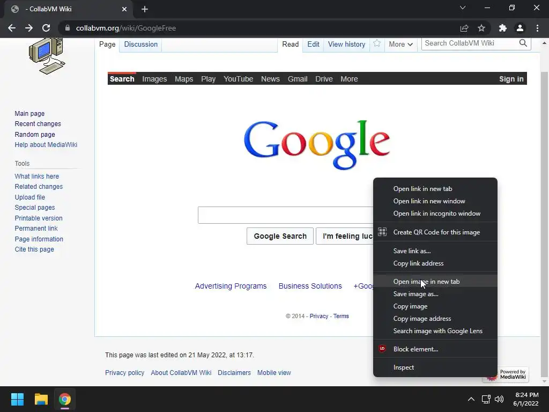This screenshot has height=412, width=549.
Task: Click the Google Search button
Action: coord(280,236)
